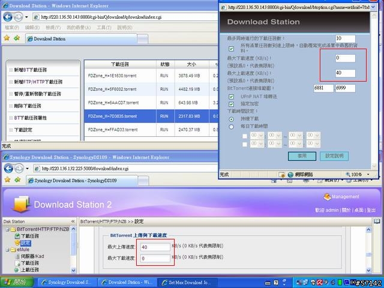
Task: Click the green battery-like tray icon
Action: click(340, 283)
